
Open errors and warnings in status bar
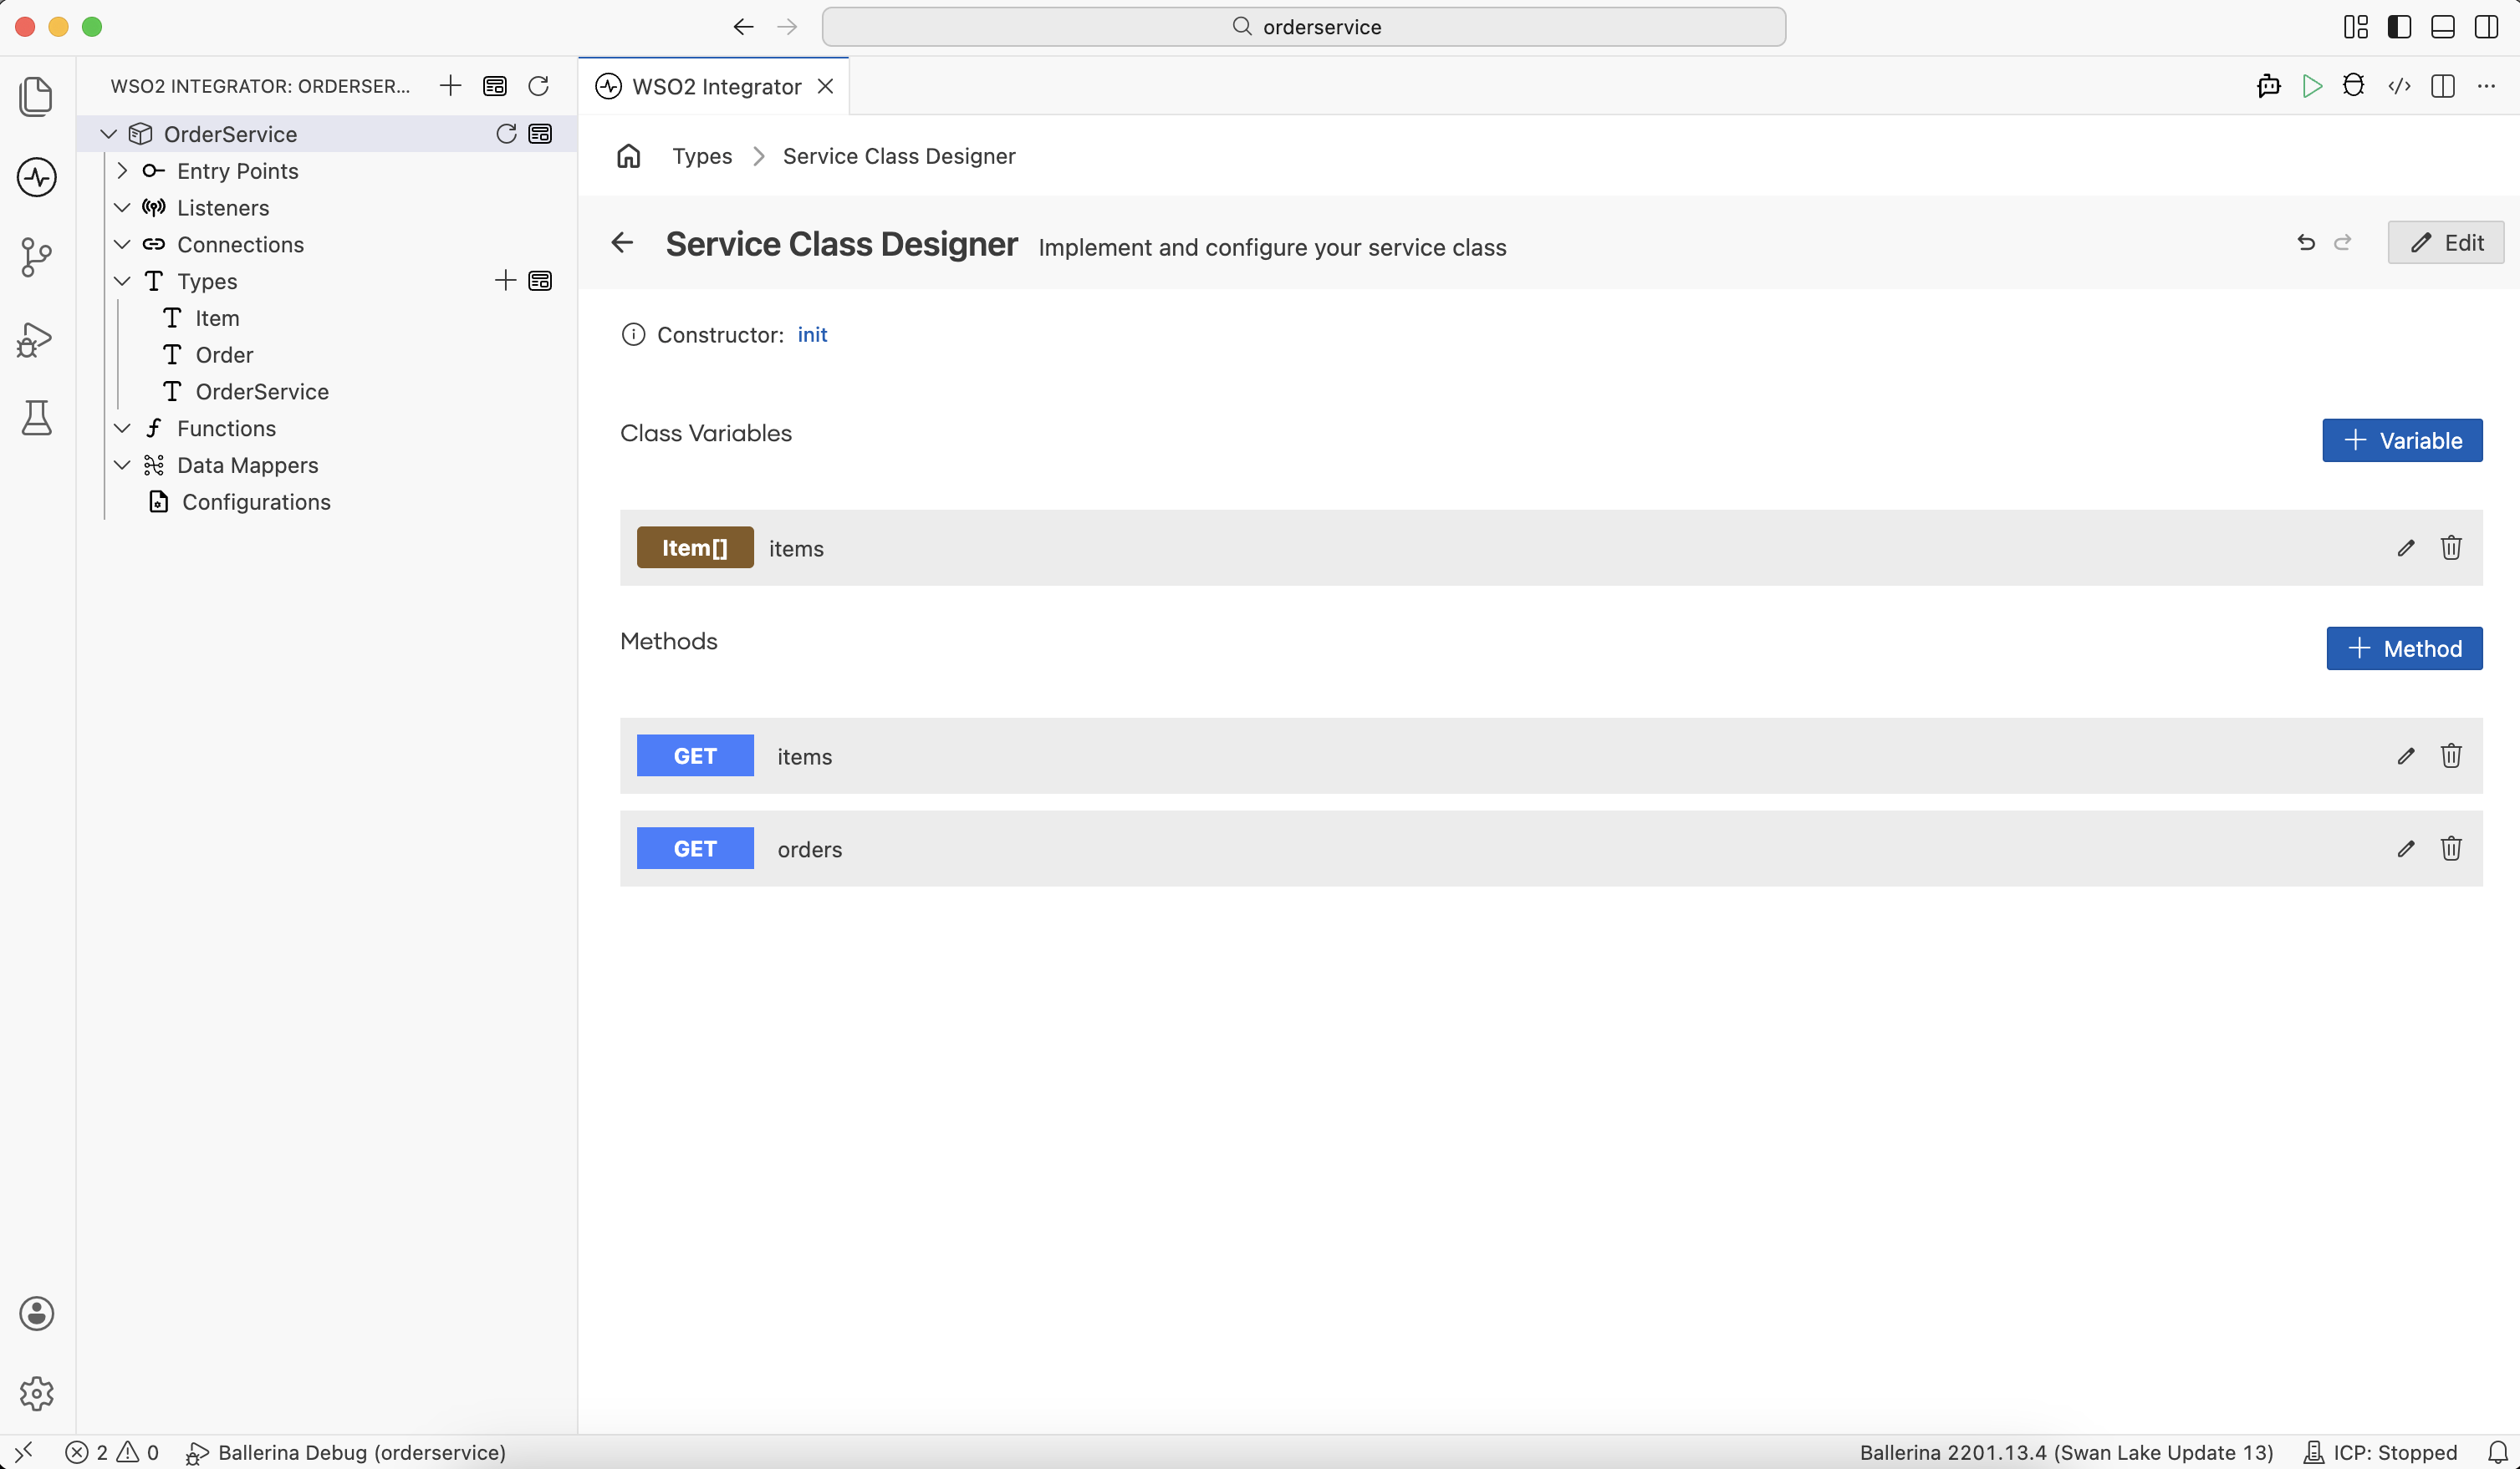(x=112, y=1452)
